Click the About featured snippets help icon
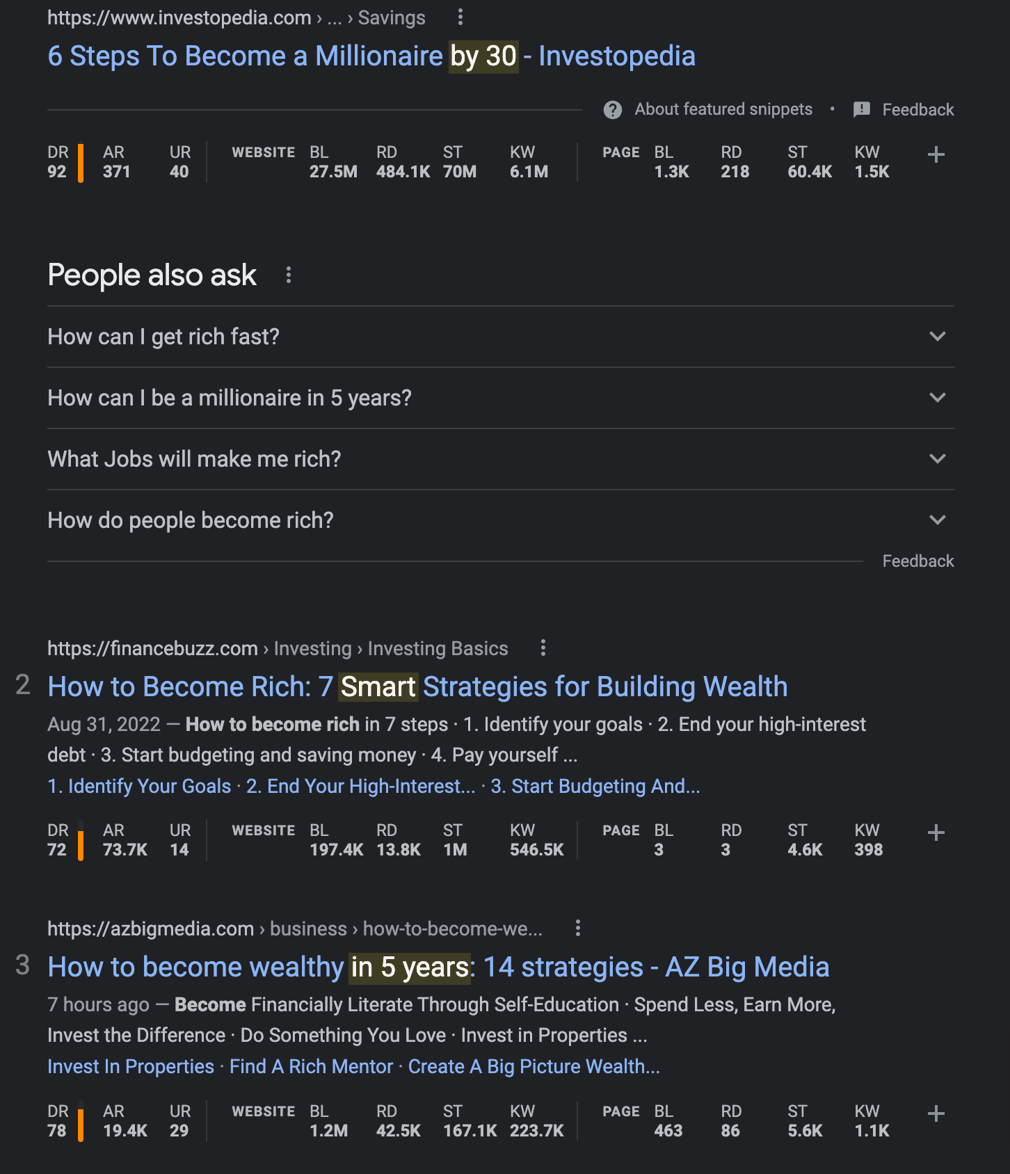 (x=613, y=110)
